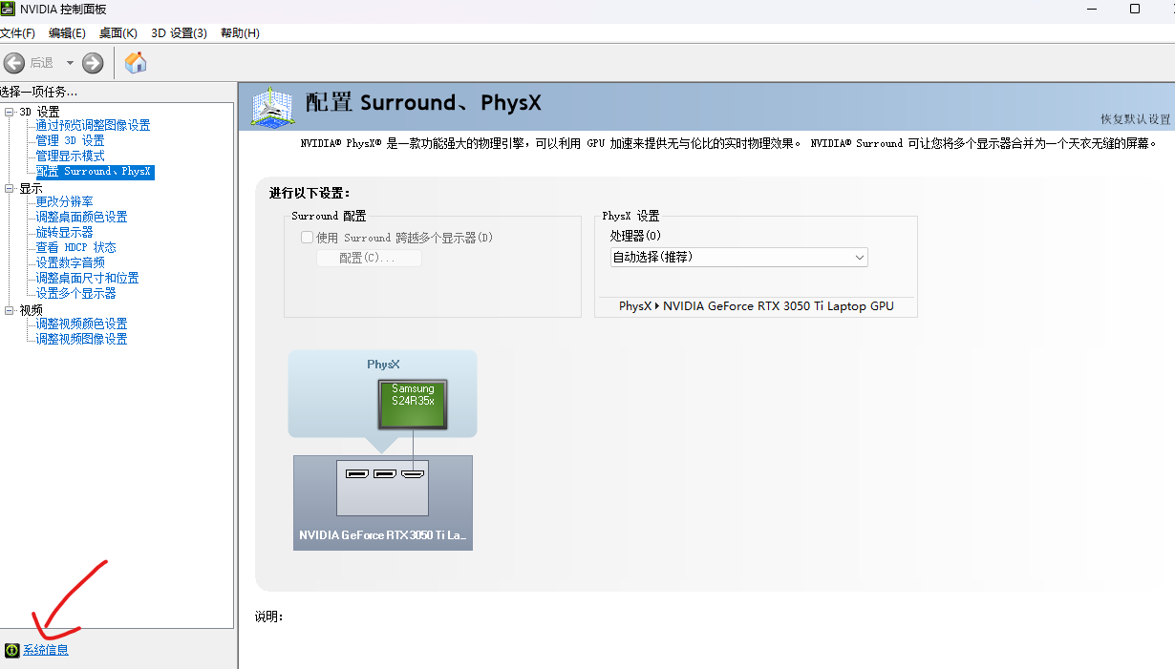The height and width of the screenshot is (669, 1175).
Task: Click the connected HDMI port connector icon
Action: (413, 473)
